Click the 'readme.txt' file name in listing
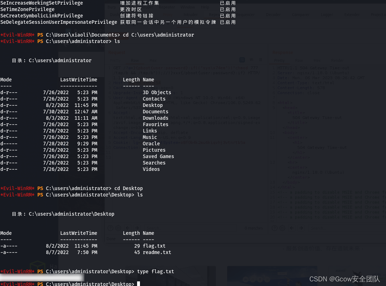This screenshot has height=286, width=386. click(x=157, y=252)
